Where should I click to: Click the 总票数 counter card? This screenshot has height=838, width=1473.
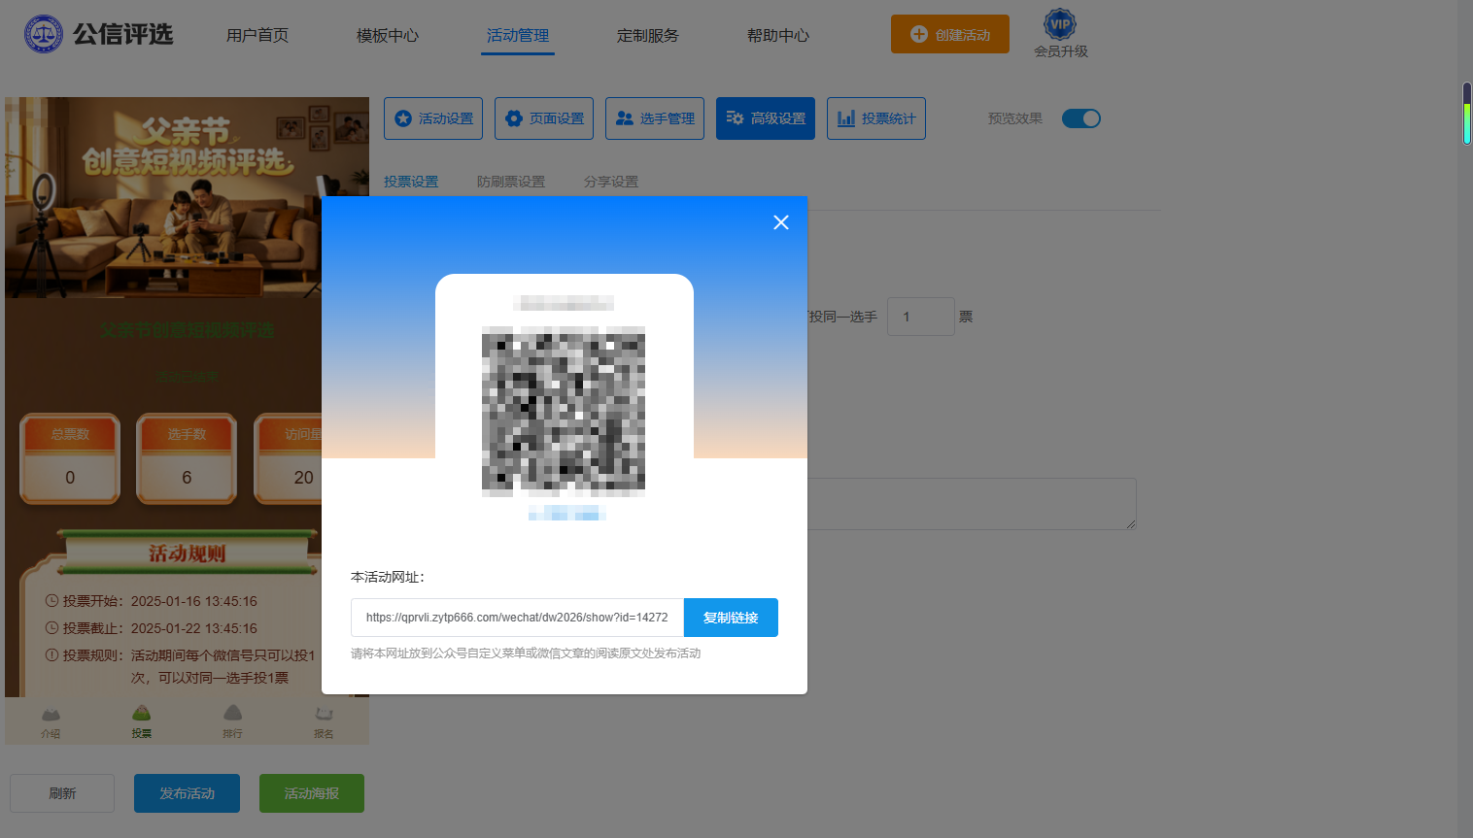(70, 458)
